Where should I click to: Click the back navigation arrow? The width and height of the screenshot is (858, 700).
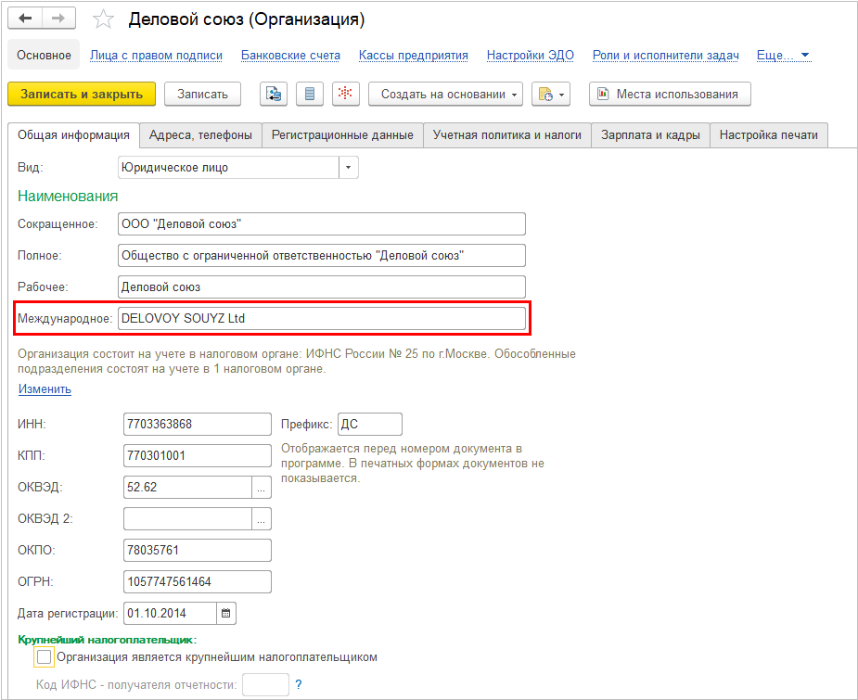25,19
